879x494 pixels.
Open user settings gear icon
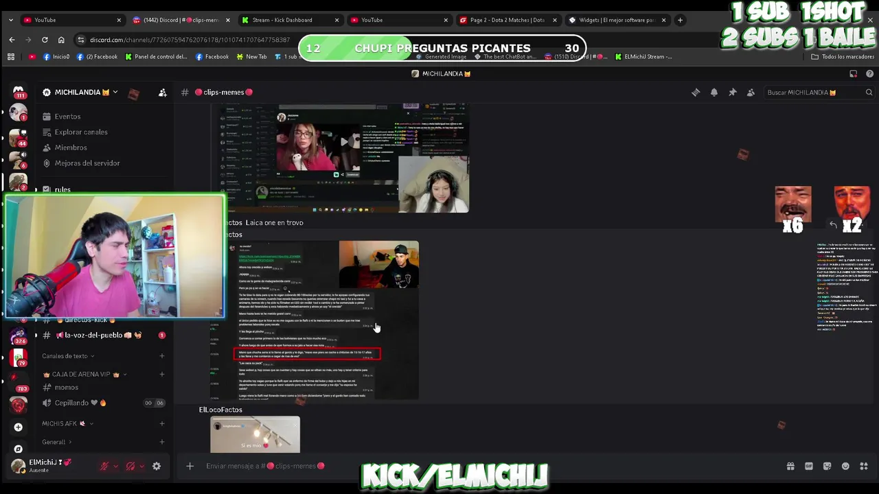click(x=157, y=466)
